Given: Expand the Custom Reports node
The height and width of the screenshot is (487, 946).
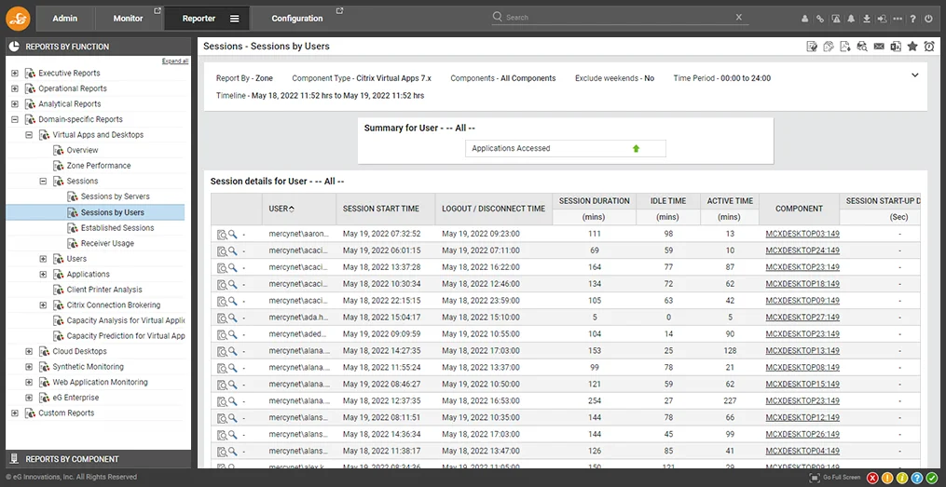Looking at the screenshot, I should (x=15, y=413).
